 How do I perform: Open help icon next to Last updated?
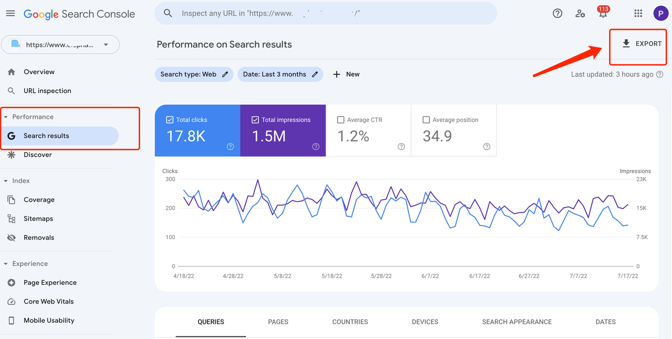tap(660, 74)
